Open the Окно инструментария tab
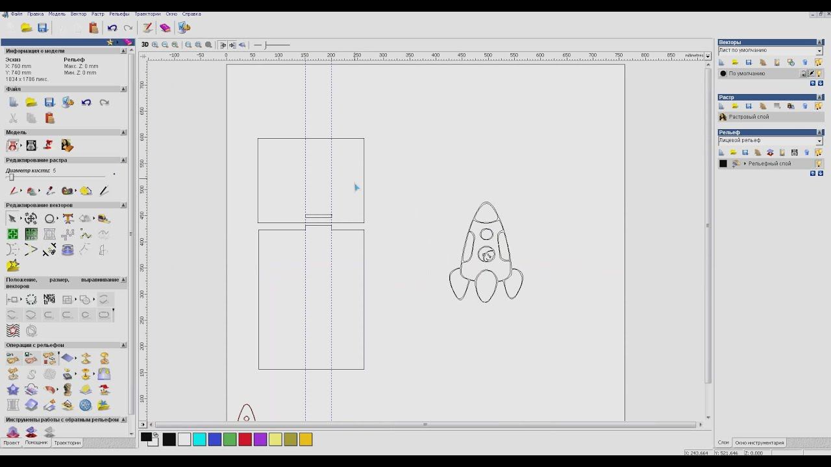The image size is (831, 467). pyautogui.click(x=760, y=443)
